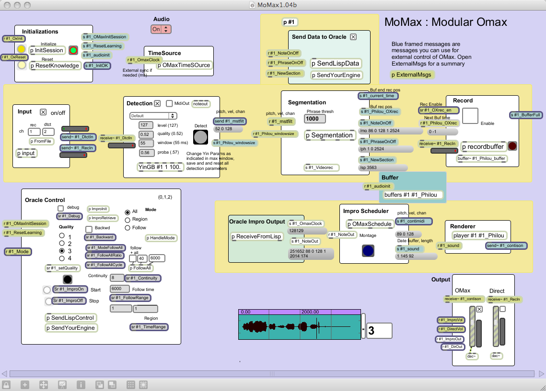Click the round gray Detect button

[200, 137]
